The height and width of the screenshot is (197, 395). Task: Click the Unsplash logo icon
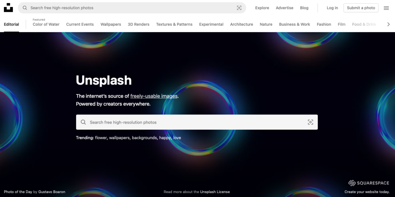[8, 8]
